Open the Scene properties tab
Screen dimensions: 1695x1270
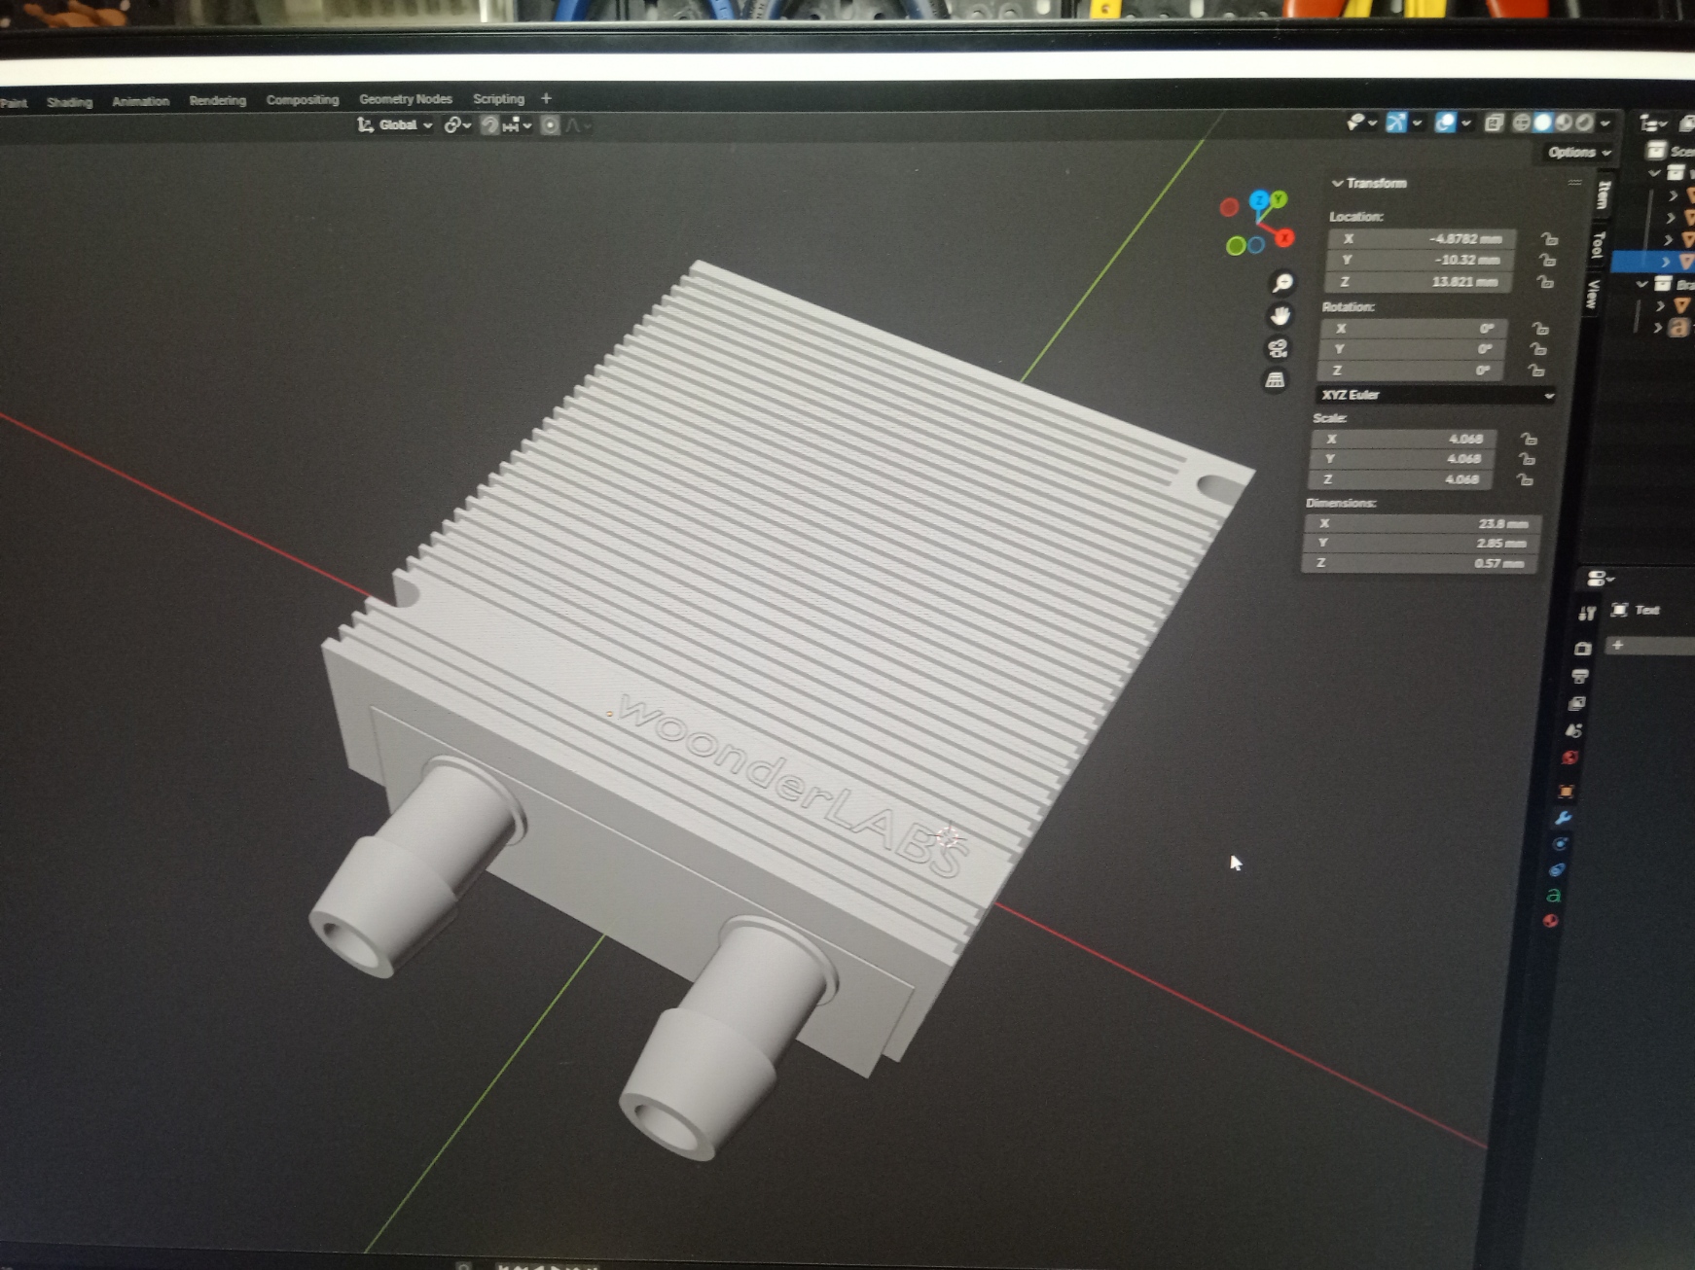(1573, 730)
